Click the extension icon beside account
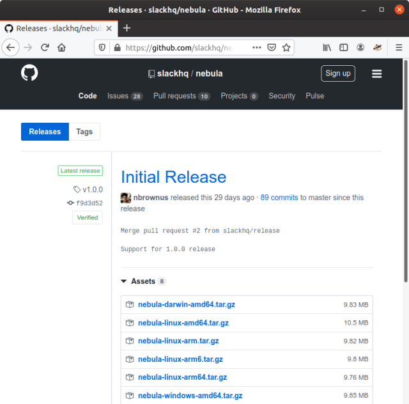The width and height of the screenshot is (409, 404). tap(377, 47)
